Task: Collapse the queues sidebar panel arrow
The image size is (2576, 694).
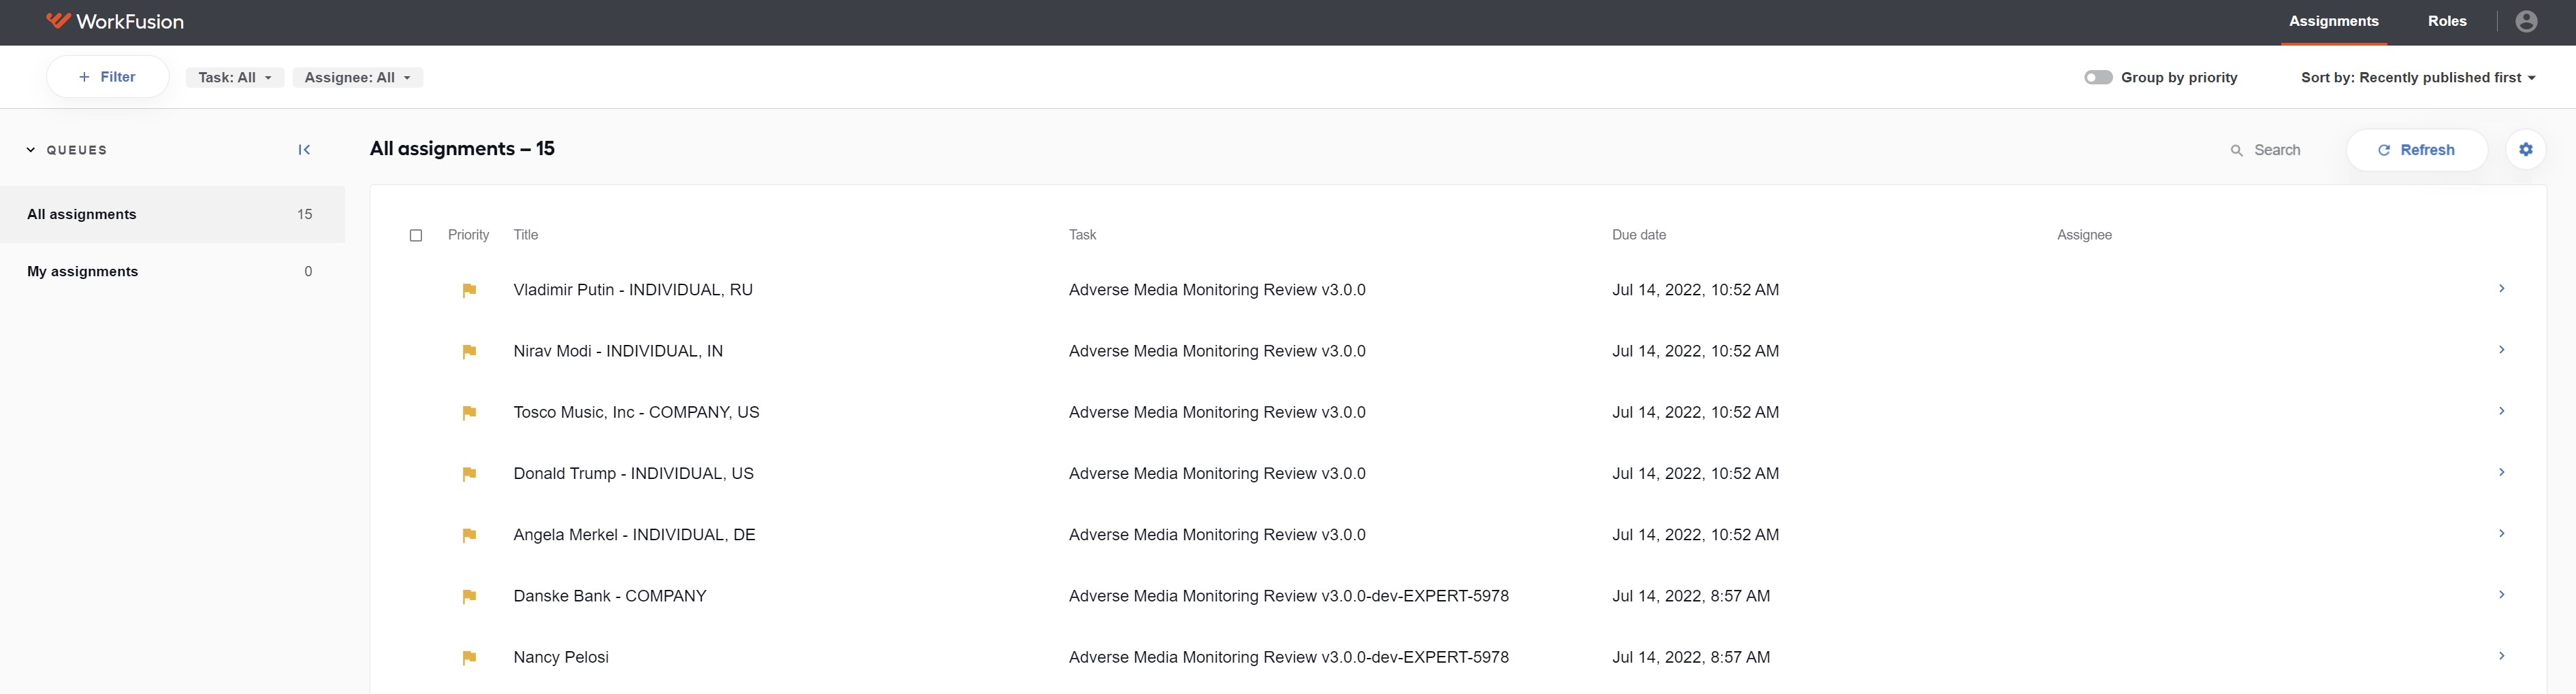Action: [304, 150]
